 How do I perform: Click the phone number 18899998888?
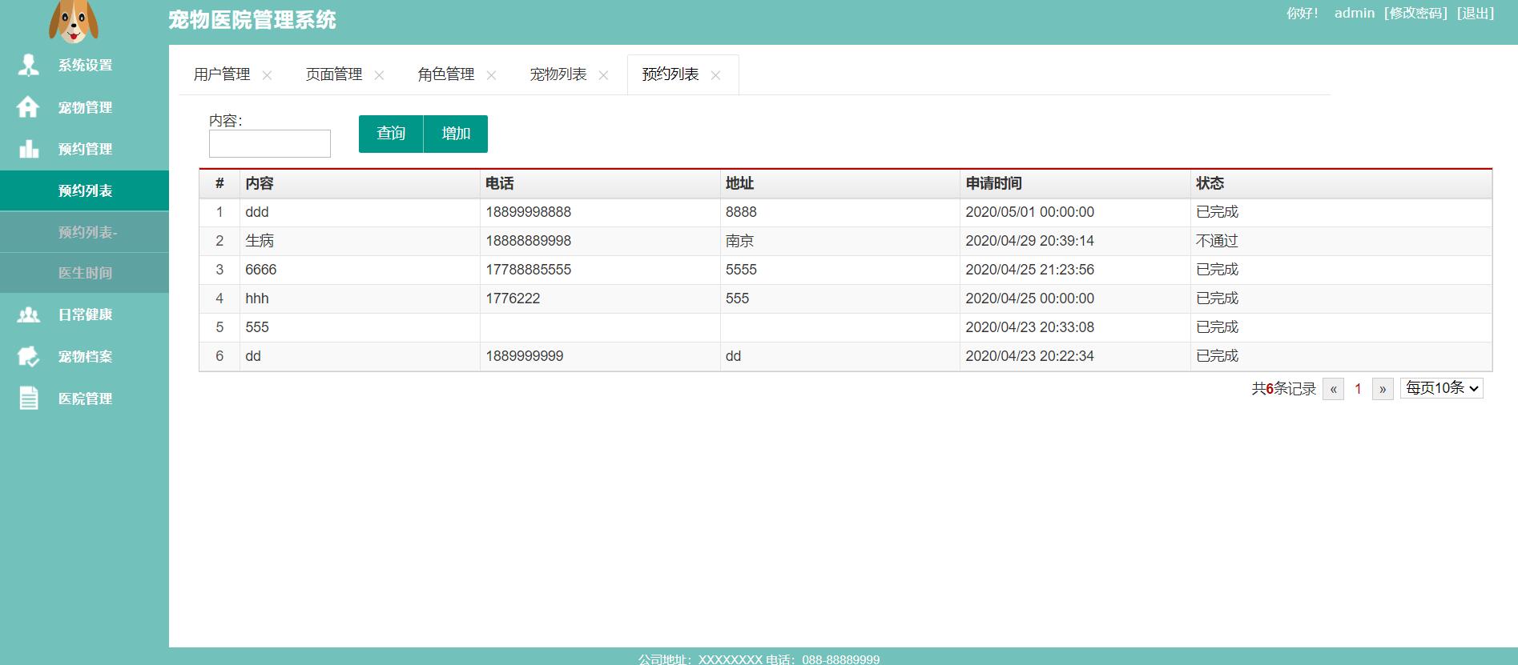(x=529, y=212)
